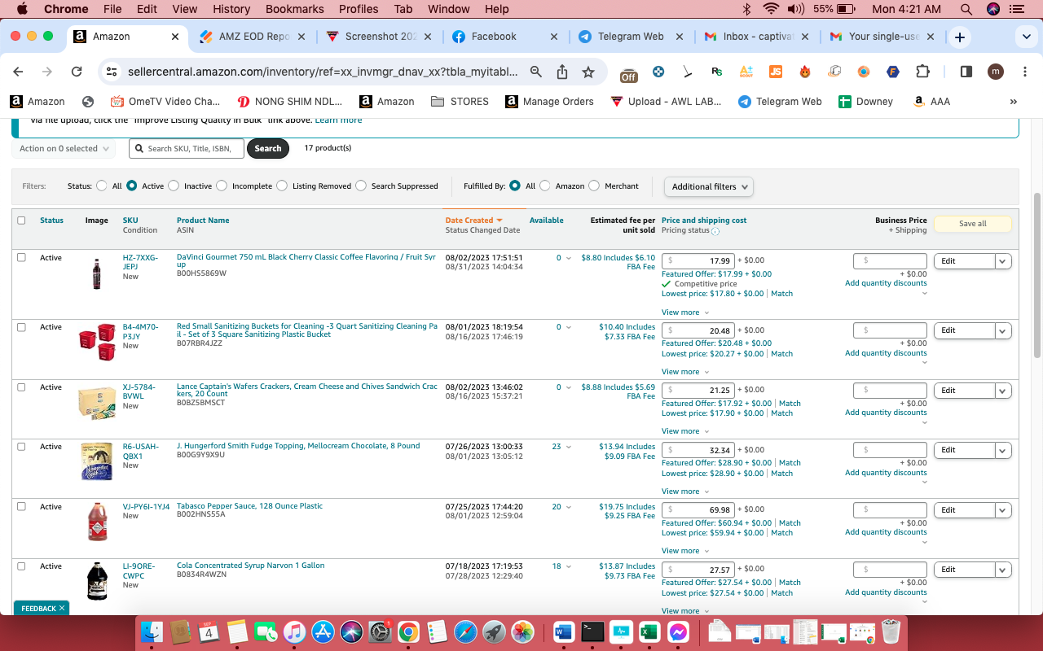Open the JS extension icon
The width and height of the screenshot is (1043, 651).
click(776, 72)
